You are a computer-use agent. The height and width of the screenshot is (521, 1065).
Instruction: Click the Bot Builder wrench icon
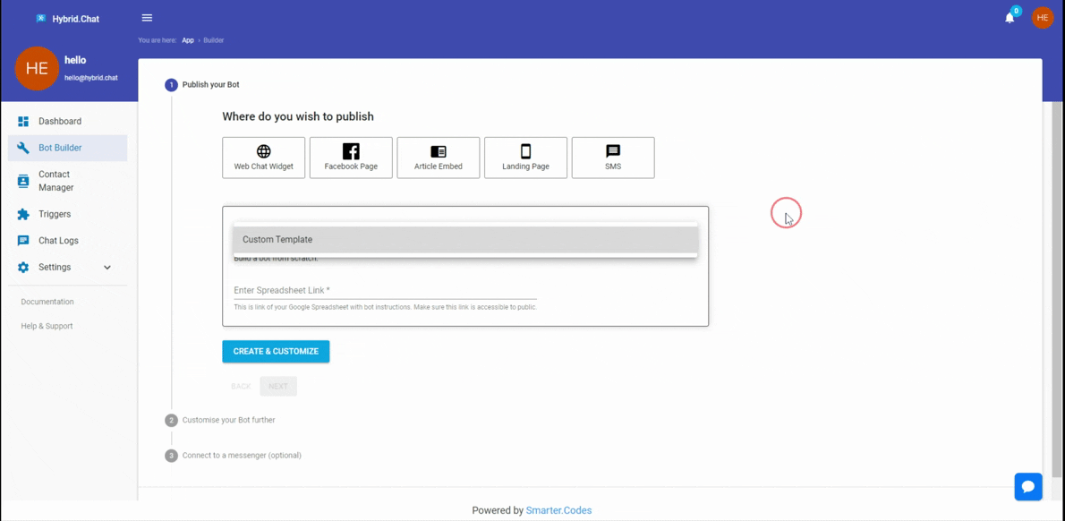point(23,148)
